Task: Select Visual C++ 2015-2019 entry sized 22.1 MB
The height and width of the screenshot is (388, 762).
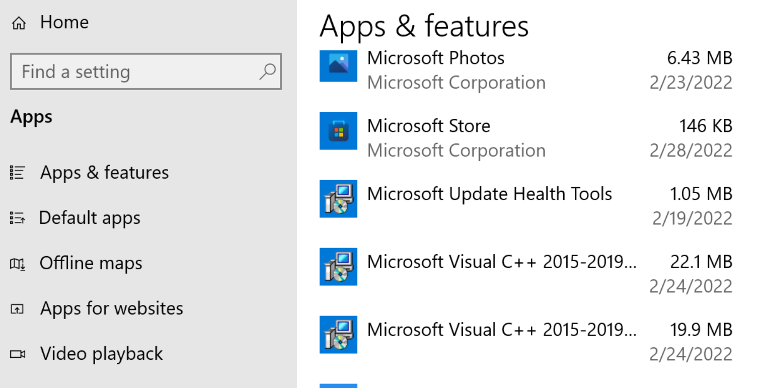Action: click(502, 262)
